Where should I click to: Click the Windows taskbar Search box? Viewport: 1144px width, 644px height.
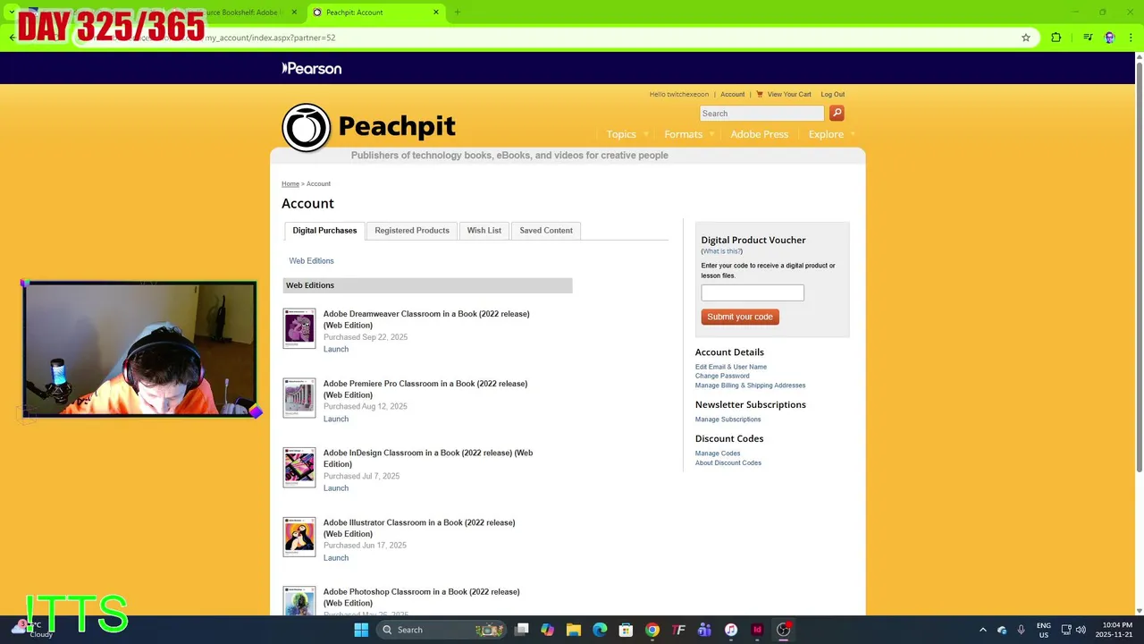tap(440, 630)
